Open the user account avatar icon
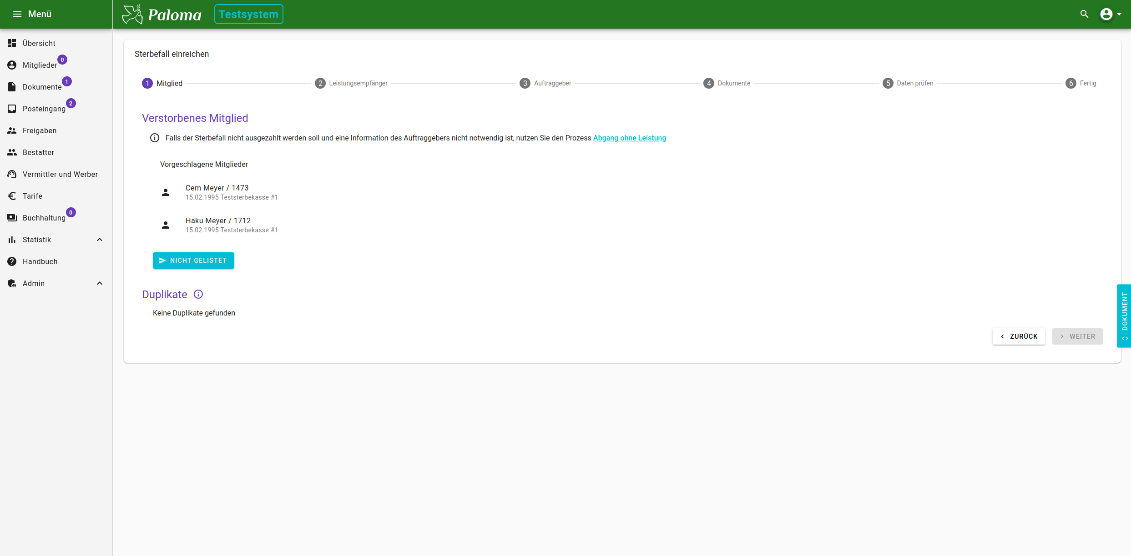Screen dimensions: 1131x556 click(x=1106, y=14)
